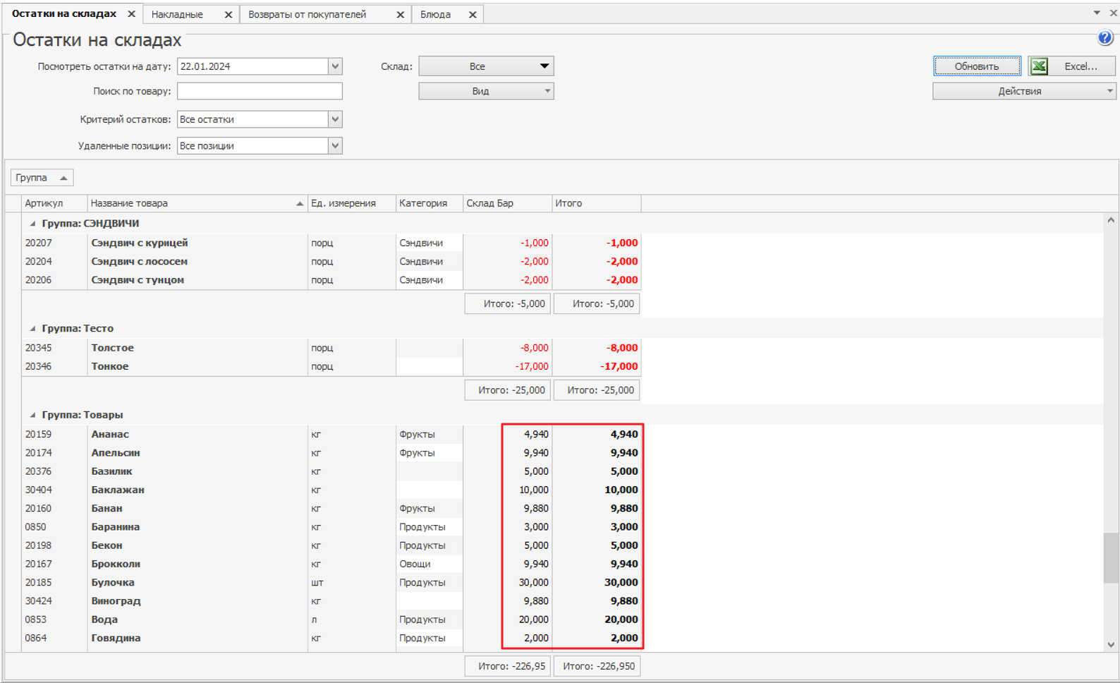
Task: Select row Апельсин
Action: coord(331,453)
